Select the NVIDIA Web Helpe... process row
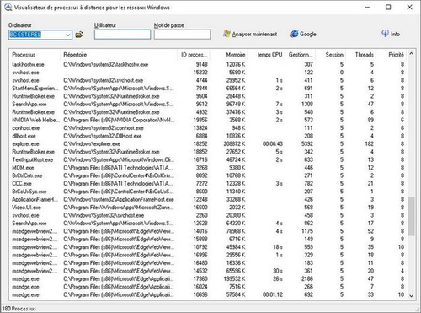The width and height of the screenshot is (421, 313). point(209,120)
